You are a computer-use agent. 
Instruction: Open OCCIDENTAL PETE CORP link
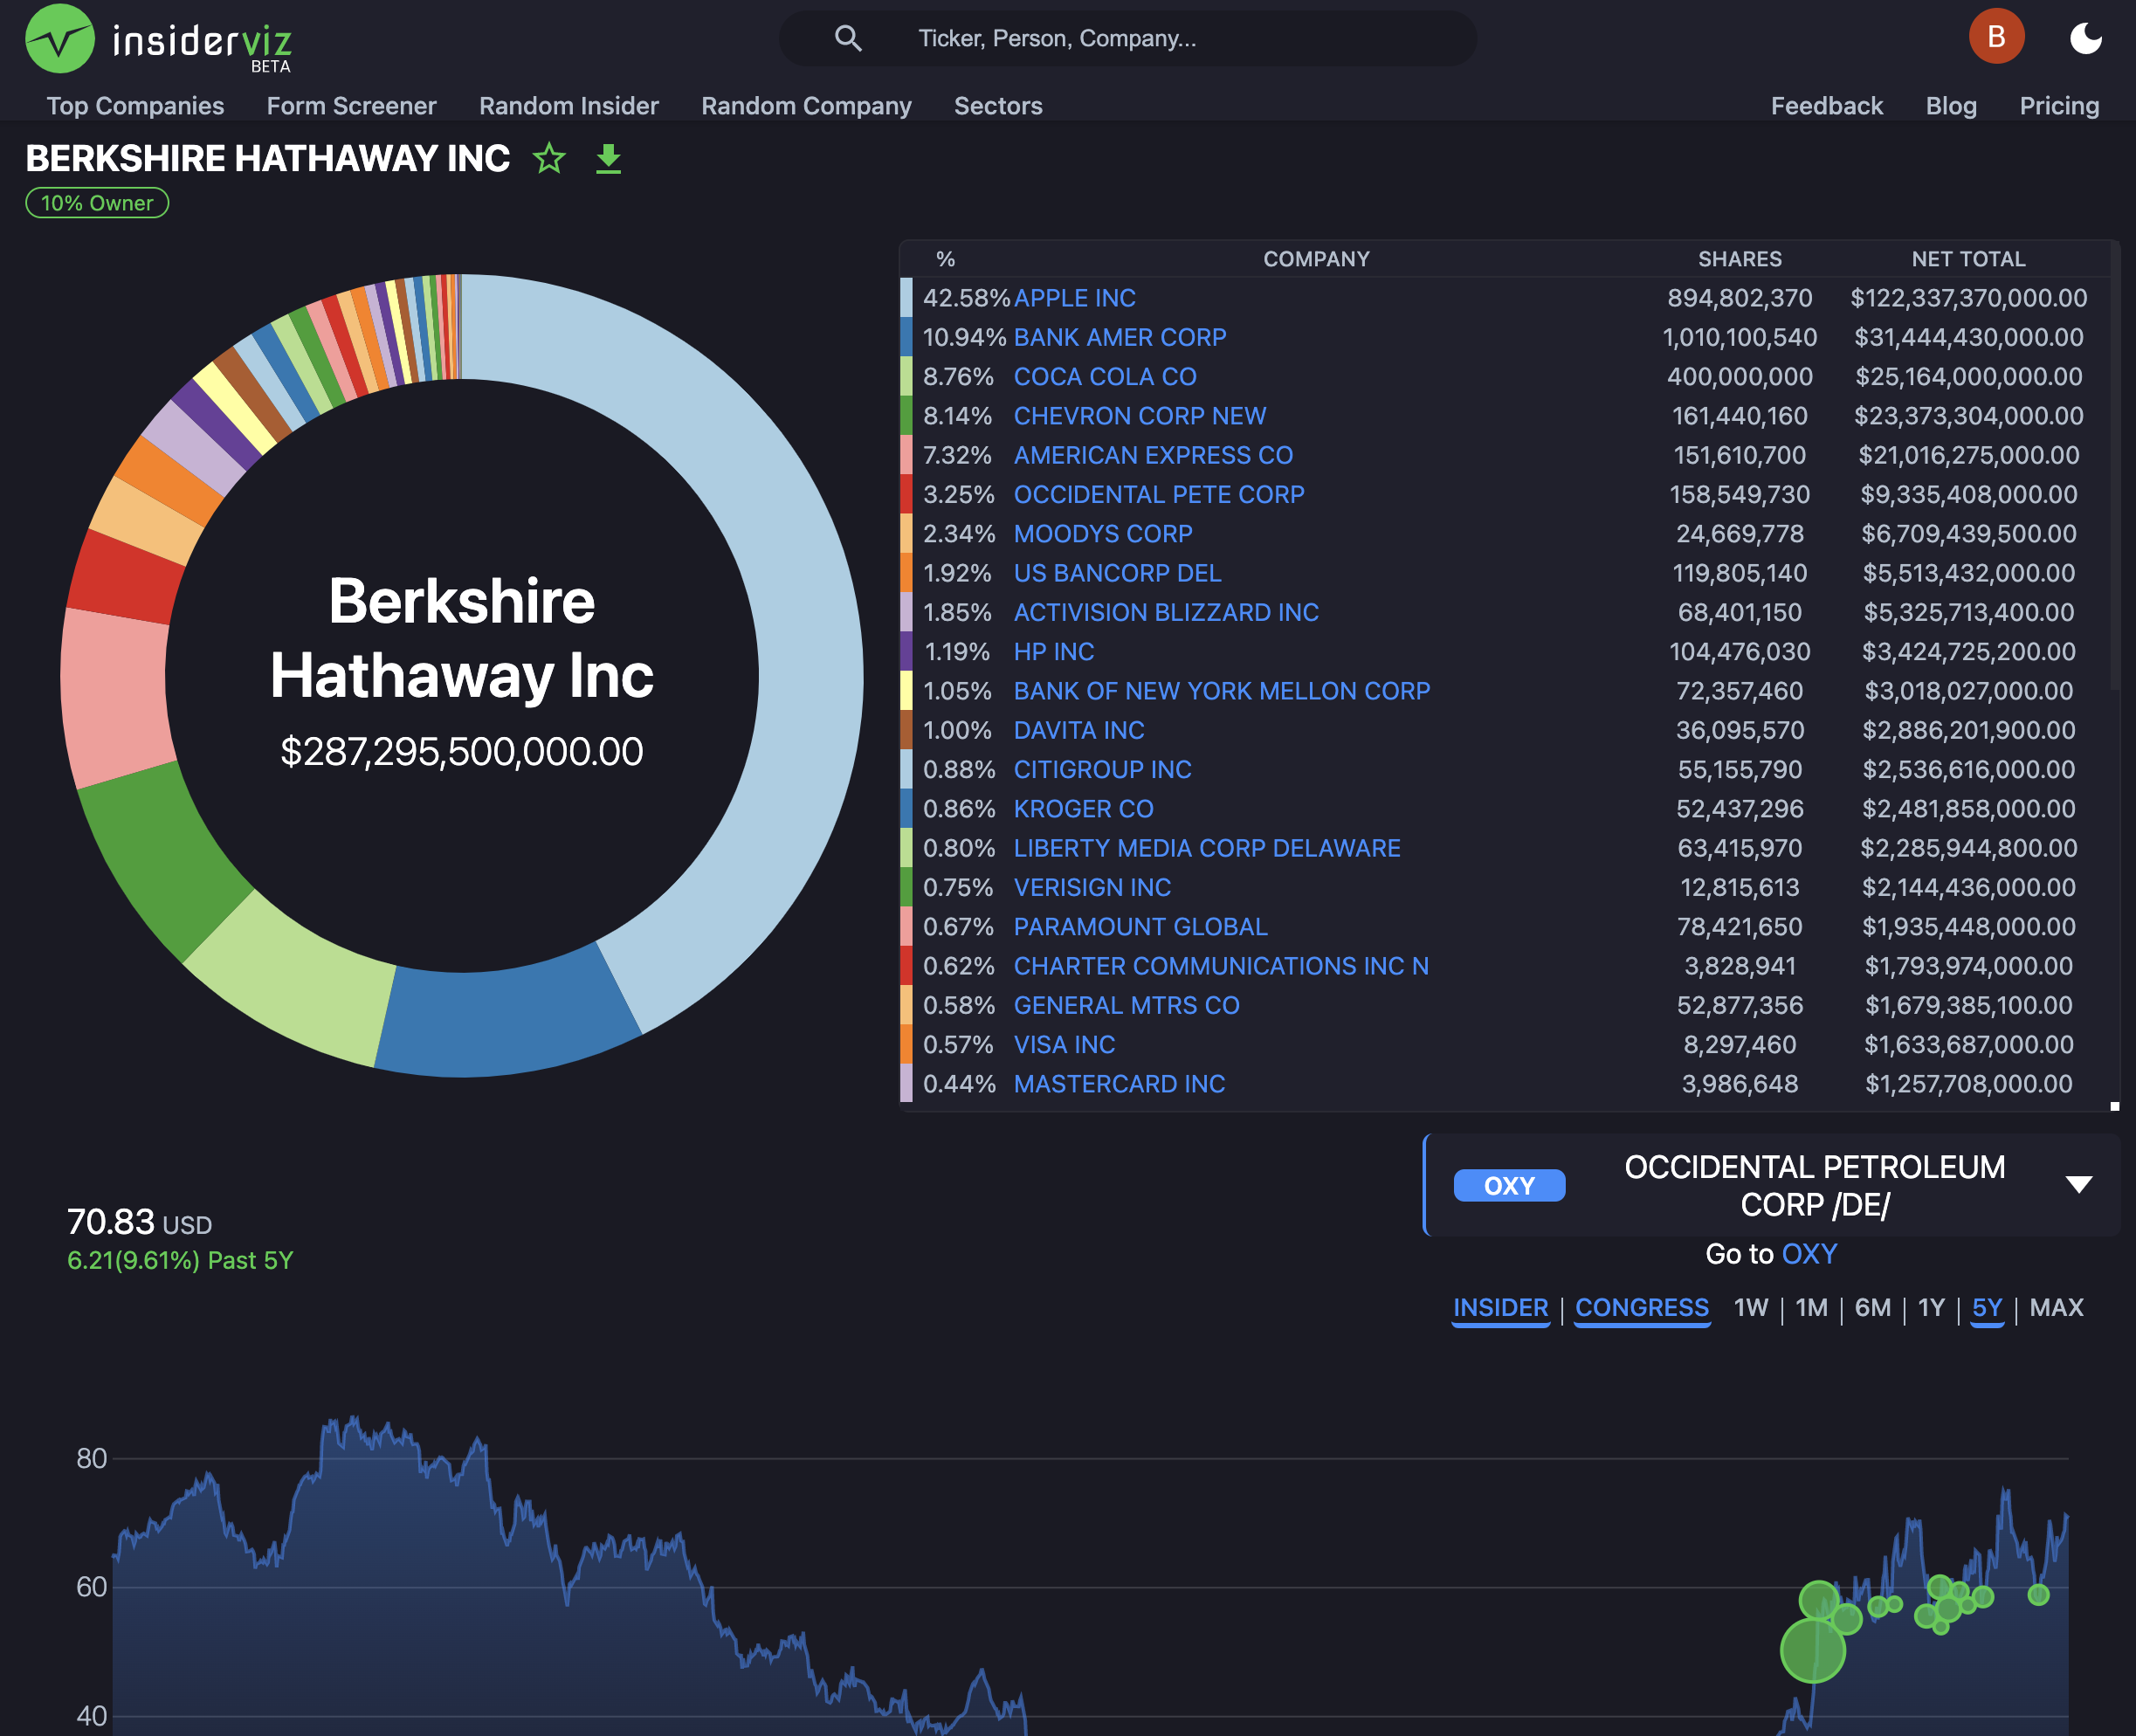point(1159,494)
